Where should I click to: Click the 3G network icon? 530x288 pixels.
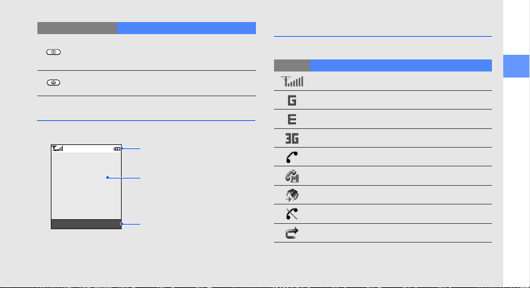click(x=292, y=138)
